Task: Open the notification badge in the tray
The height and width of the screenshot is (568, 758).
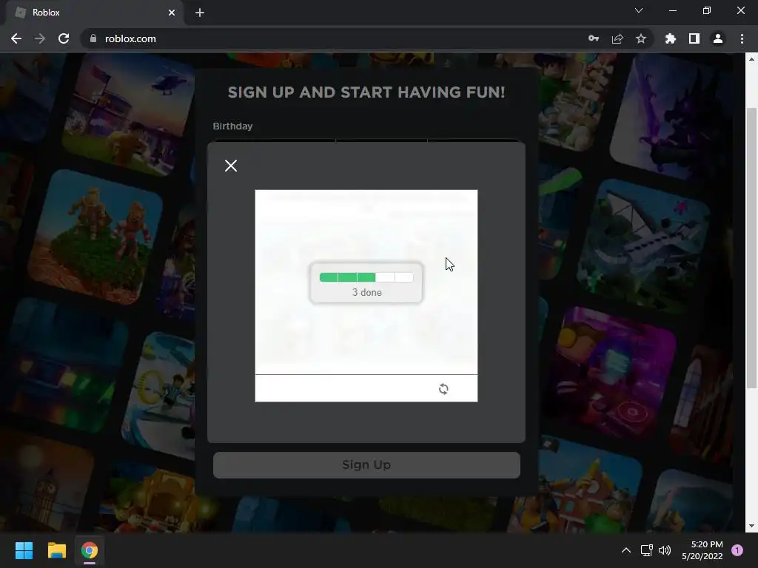Action: coord(737,550)
